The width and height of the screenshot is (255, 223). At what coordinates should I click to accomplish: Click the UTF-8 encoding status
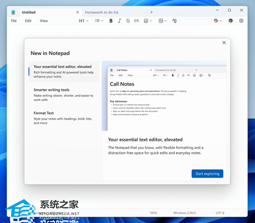pos(220,213)
